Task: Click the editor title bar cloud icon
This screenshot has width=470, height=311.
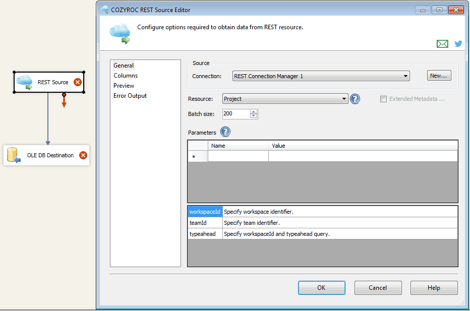Action: [x=105, y=10]
